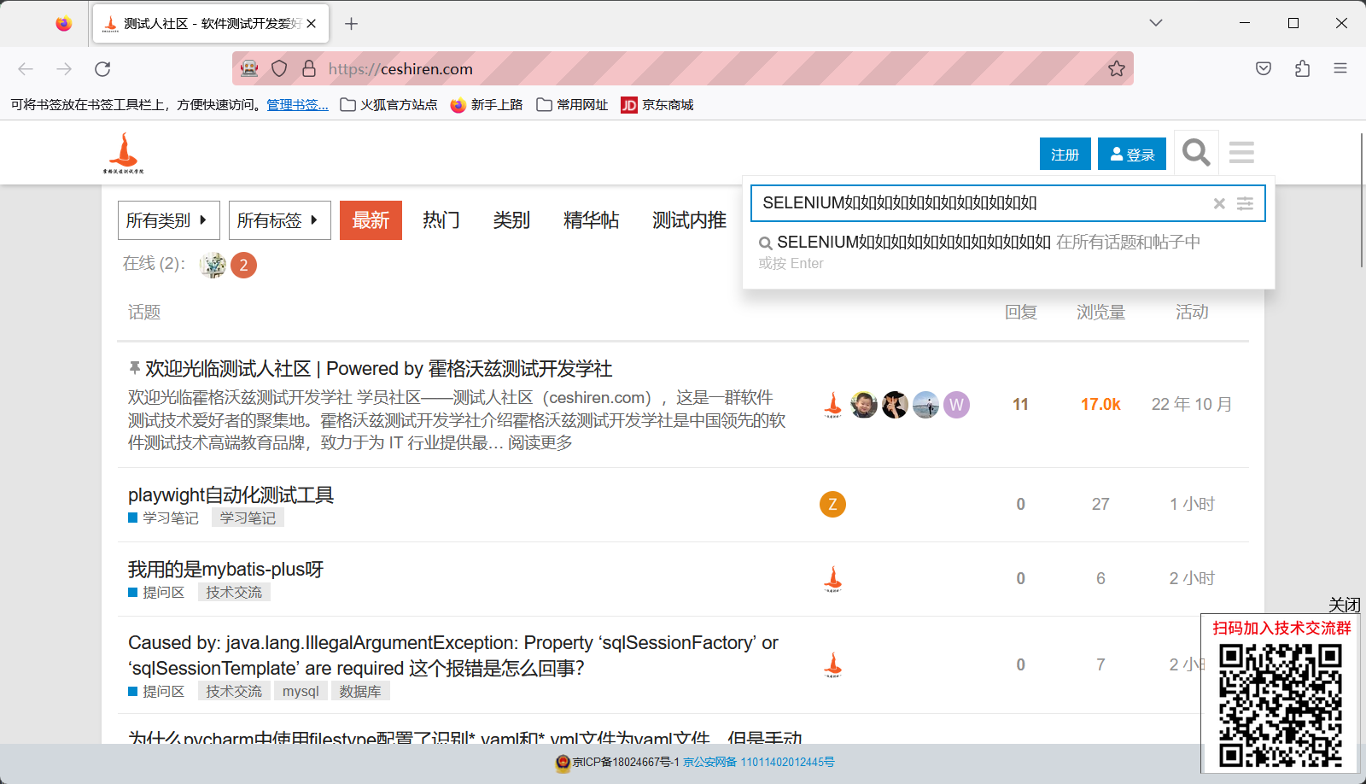Close the 测试人社区 tab
The height and width of the screenshot is (784, 1366).
click(312, 24)
